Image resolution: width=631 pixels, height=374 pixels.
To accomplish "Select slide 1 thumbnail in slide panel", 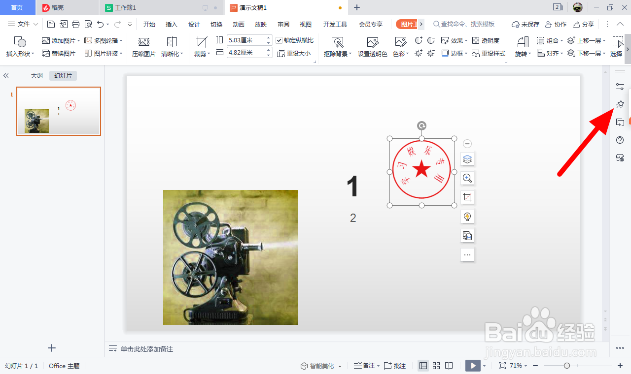I will (59, 111).
